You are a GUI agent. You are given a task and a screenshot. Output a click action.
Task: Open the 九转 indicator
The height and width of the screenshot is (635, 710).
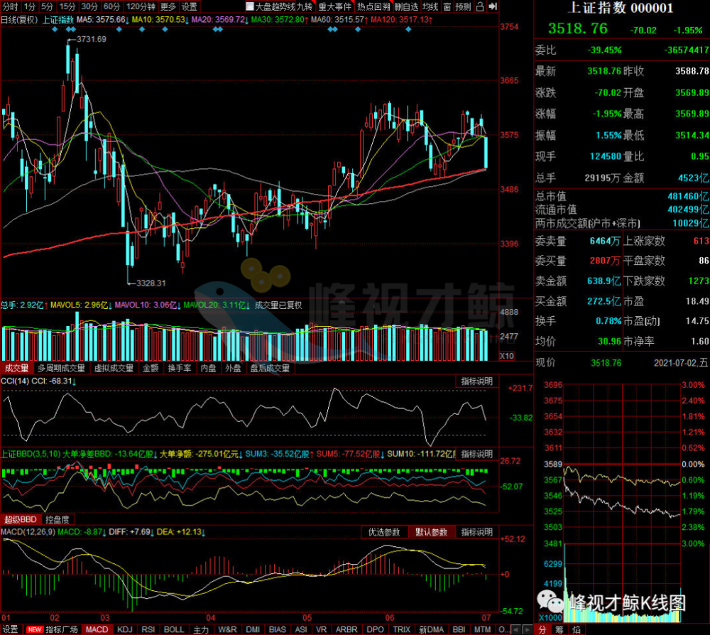305,7
